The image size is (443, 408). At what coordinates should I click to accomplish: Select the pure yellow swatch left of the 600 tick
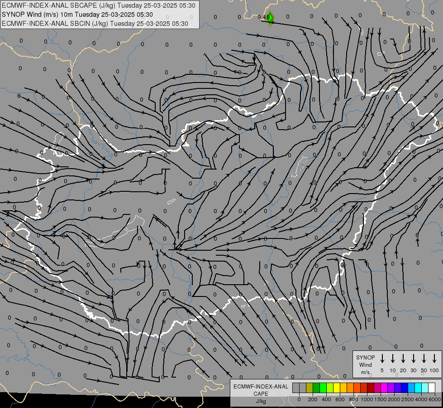click(x=337, y=388)
